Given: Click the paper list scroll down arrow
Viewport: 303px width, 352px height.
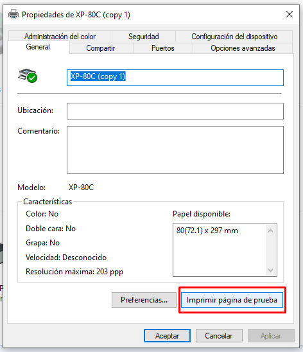Looking at the screenshot, I should pyautogui.click(x=270, y=270).
